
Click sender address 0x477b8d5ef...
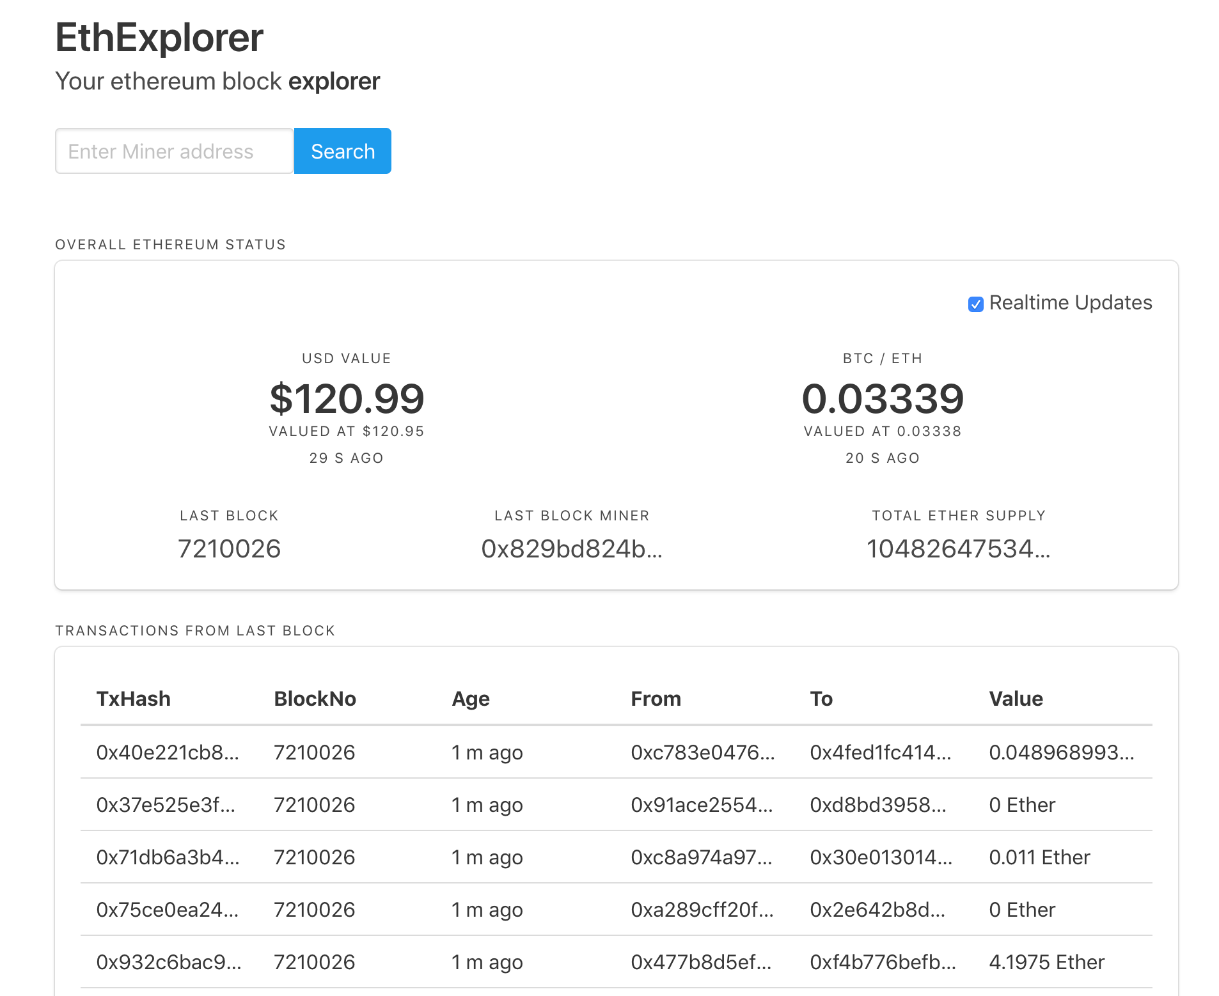click(x=701, y=962)
